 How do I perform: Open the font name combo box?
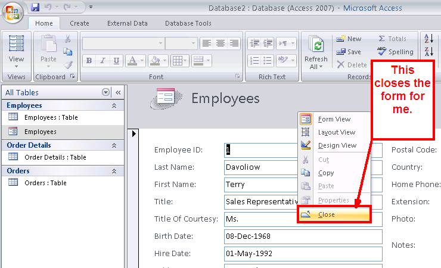(123, 43)
